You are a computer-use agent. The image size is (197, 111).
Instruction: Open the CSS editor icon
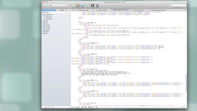(x=87, y=6)
